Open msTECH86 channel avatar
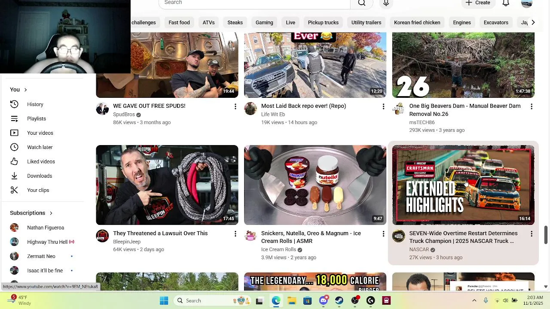The height and width of the screenshot is (309, 550). [399, 109]
